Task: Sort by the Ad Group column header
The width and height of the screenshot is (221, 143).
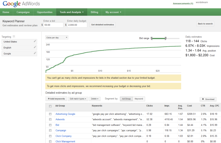Action: 60,106
